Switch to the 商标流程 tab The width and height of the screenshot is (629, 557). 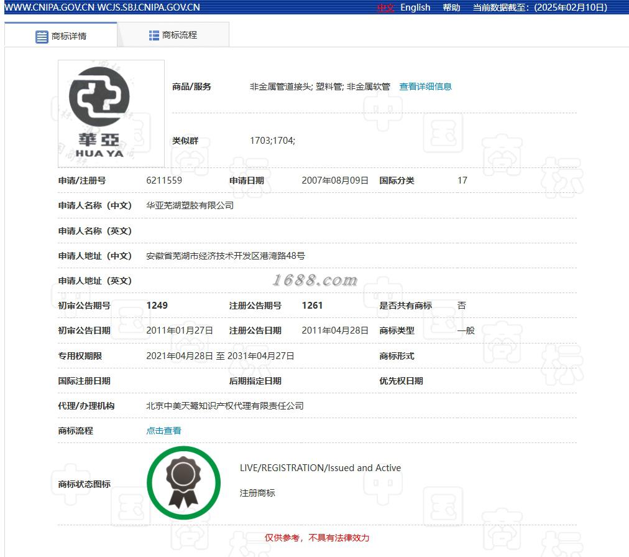coord(173,35)
